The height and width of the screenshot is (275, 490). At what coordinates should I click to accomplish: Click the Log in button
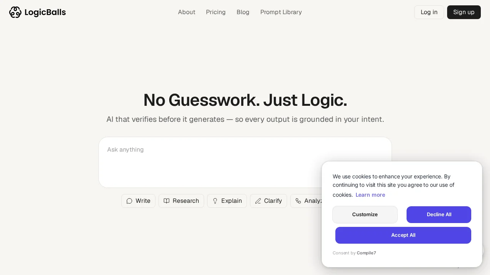429,12
